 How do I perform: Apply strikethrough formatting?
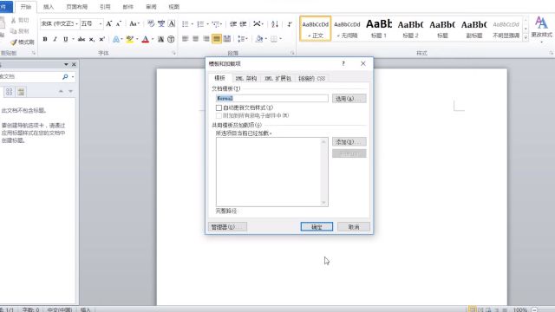[x=82, y=39]
